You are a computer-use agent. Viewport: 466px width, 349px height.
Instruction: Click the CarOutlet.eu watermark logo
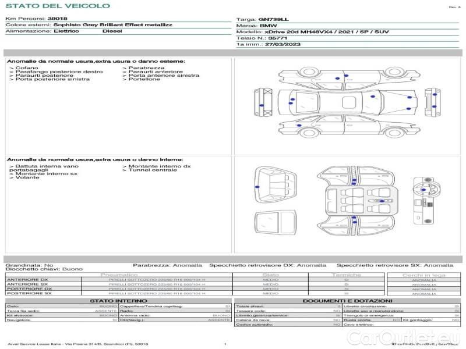pyautogui.click(x=403, y=338)
